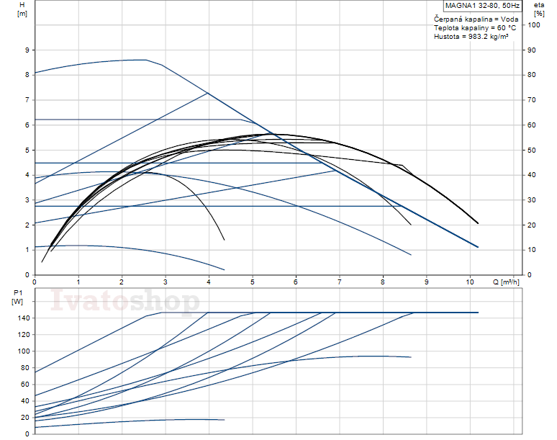Click the 0 tick on the P1 axis
The height and width of the screenshot is (440, 557).
(27, 434)
